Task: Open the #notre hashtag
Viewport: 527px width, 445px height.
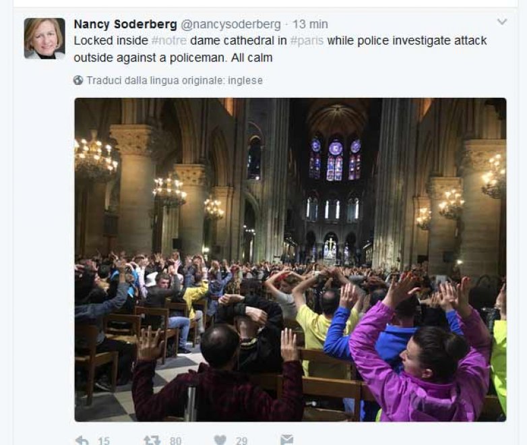Action: tap(169, 40)
